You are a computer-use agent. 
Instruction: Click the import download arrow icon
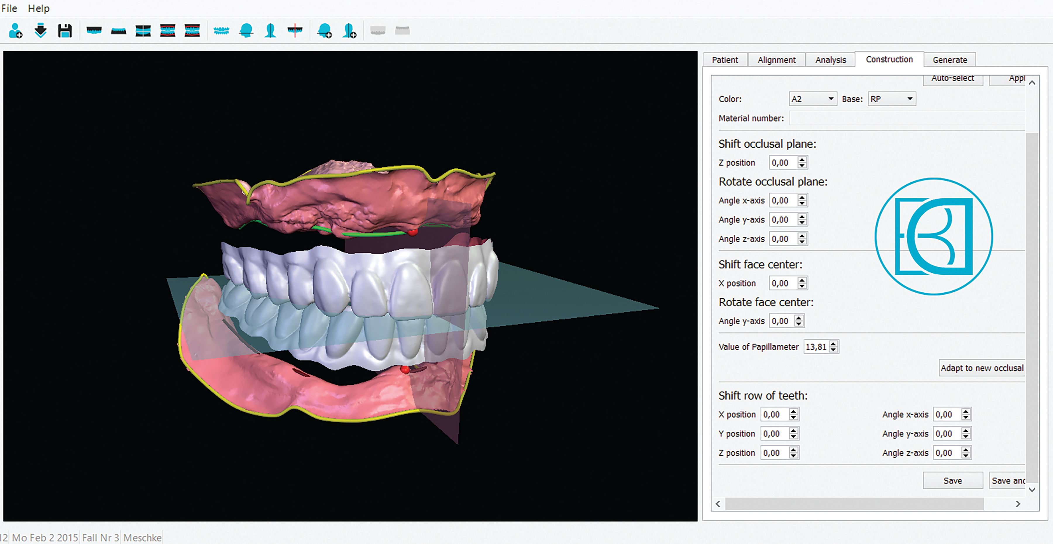[40, 31]
